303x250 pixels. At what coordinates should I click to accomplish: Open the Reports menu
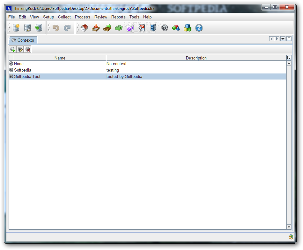(x=118, y=17)
